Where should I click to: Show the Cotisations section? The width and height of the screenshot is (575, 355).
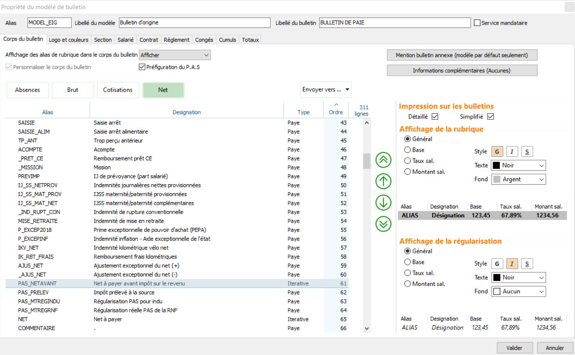tap(118, 90)
